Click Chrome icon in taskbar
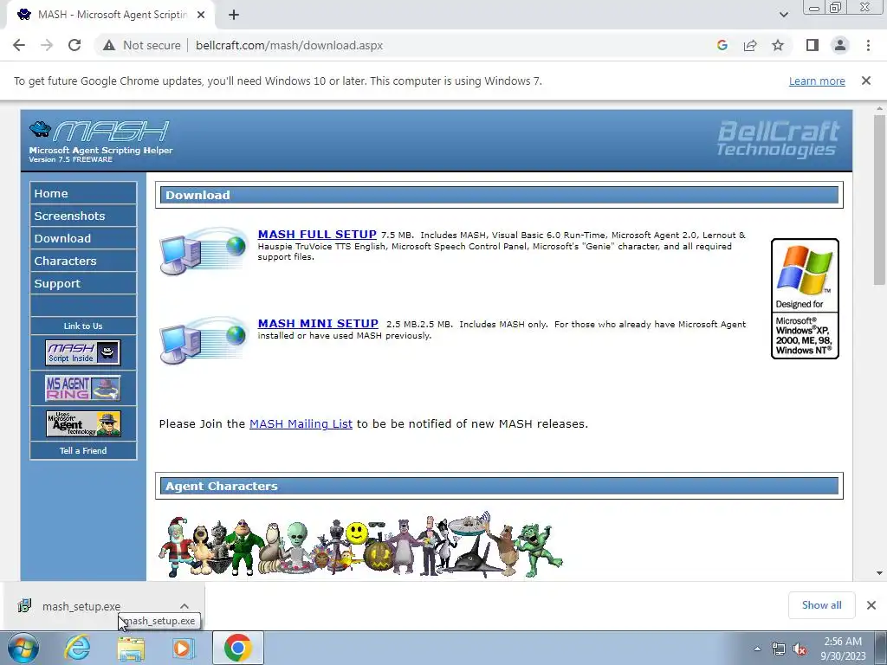The height and width of the screenshot is (665, 887). pos(237,648)
